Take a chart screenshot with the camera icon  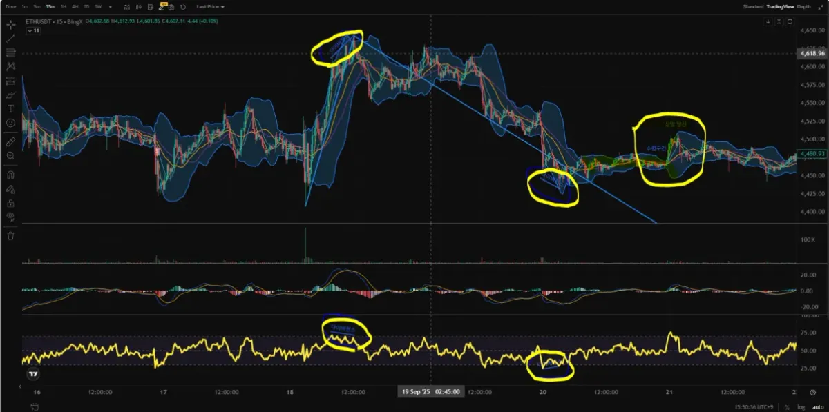coord(171,6)
